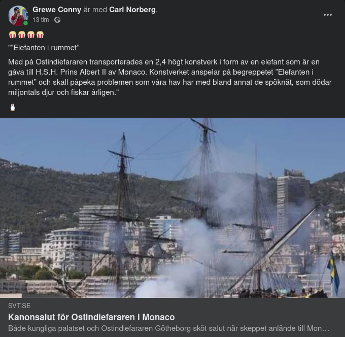Viewport: 345px width, 337px height.
Task: Click the third popcorn emoji
Action: 31,35
